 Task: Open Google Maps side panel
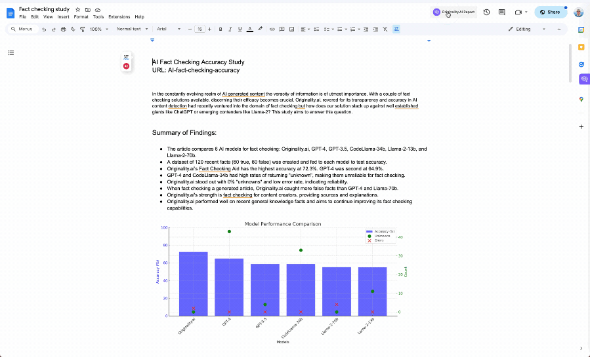pyautogui.click(x=581, y=100)
